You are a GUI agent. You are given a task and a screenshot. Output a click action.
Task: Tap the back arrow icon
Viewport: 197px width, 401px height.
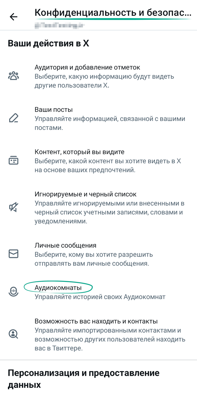[x=14, y=17]
